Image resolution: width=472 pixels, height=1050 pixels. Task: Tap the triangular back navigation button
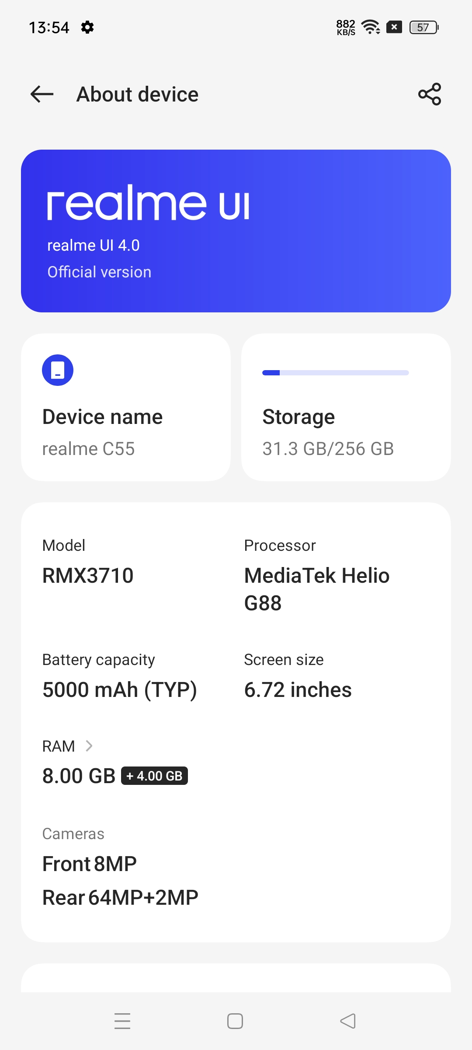click(x=348, y=1021)
